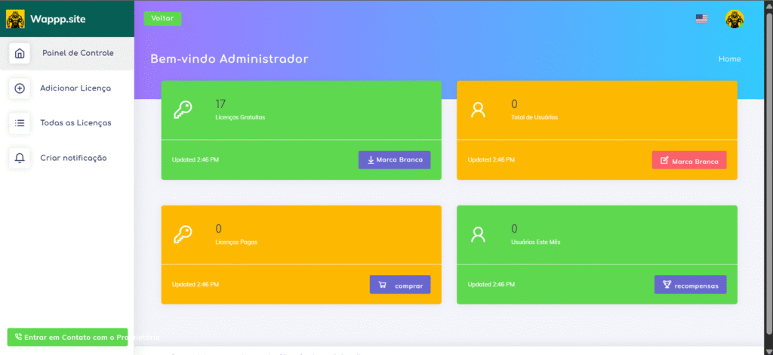Click the key icon on Licenças Pagas card

pos(183,235)
